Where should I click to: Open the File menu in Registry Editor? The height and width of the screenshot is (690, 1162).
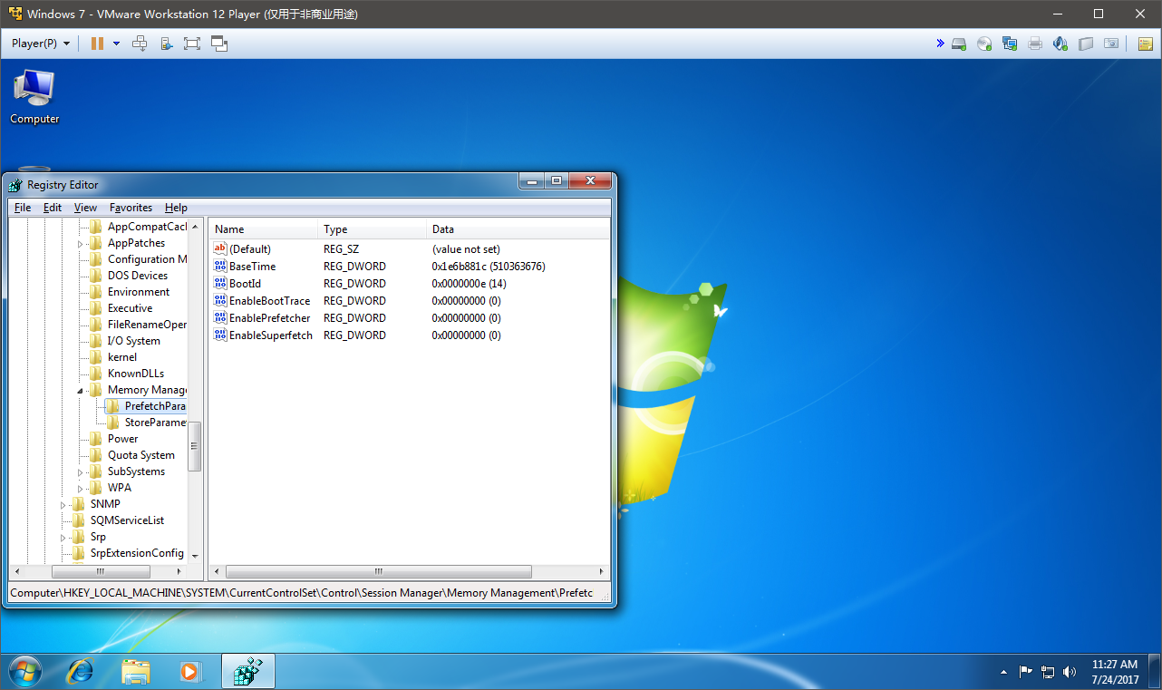coord(23,208)
